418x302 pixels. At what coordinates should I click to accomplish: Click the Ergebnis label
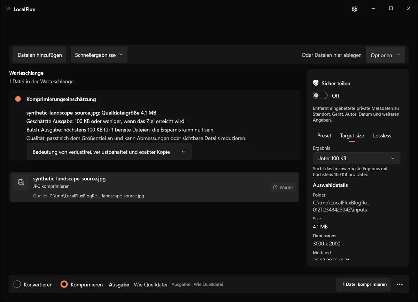tap(322, 148)
